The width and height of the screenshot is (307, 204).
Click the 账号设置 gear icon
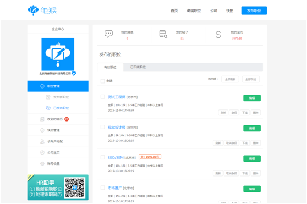pos(42,163)
